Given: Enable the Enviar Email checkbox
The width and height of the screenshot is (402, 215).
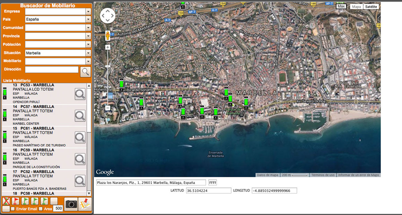Looking at the screenshot, I should [13, 209].
